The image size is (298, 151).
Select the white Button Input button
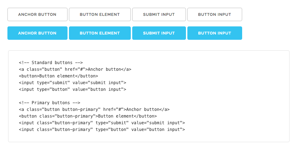tap(214, 14)
